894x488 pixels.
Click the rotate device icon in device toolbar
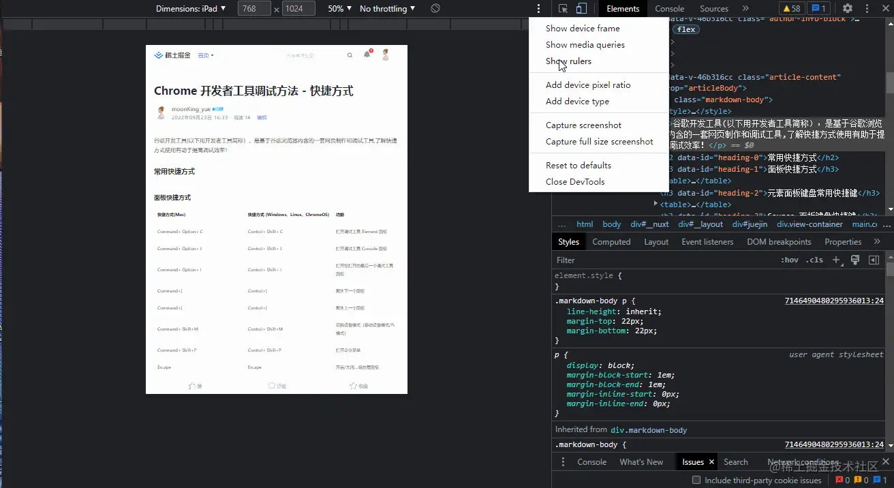click(435, 9)
